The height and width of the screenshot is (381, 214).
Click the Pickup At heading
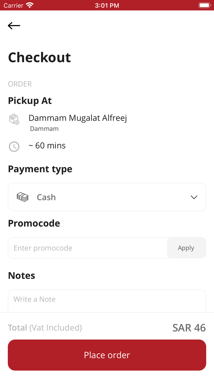point(30,101)
